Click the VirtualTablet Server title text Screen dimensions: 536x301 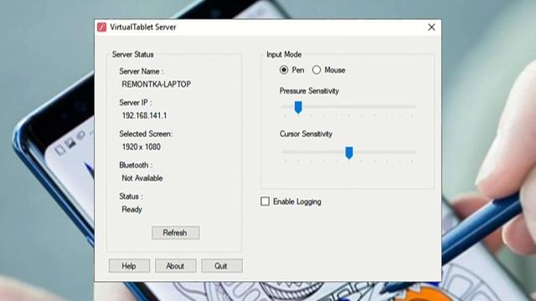tap(143, 28)
